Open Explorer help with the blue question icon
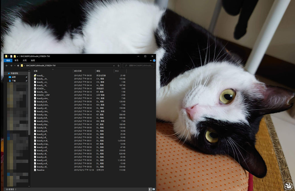This screenshot has width=295, height=191. [154, 61]
